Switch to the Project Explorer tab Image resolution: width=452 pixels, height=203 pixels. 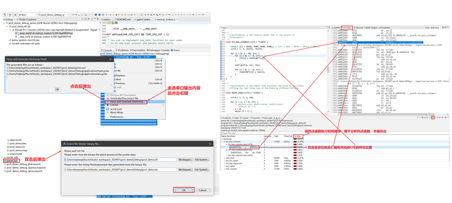click(x=26, y=19)
